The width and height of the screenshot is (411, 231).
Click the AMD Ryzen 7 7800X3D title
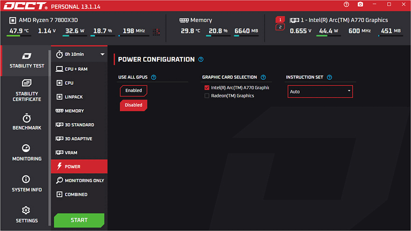pyautogui.click(x=48, y=20)
